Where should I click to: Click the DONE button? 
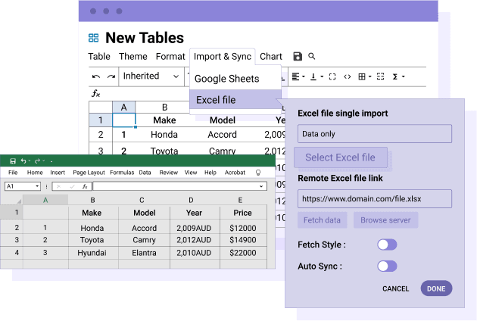436,288
